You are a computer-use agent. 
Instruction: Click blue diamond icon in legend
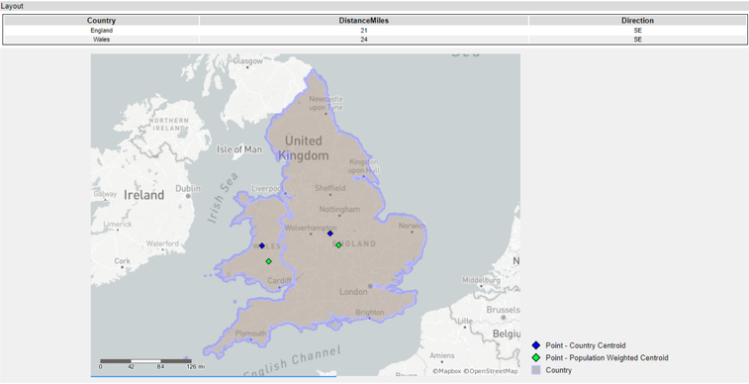536,345
